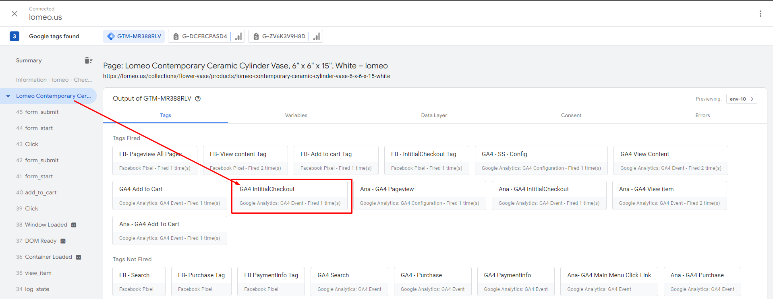Screen dimensions: 773x299
Task: Select the 40 add_to_cart event
Action: tap(41, 193)
